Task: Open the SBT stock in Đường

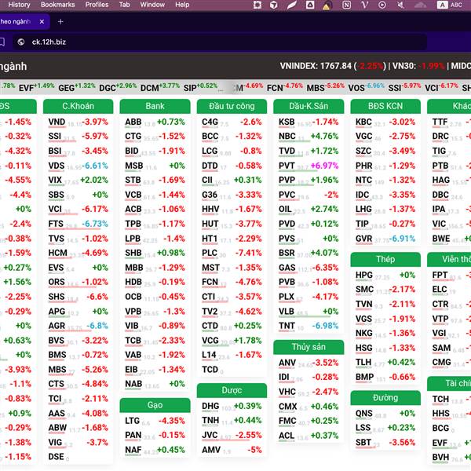Action: point(385,443)
